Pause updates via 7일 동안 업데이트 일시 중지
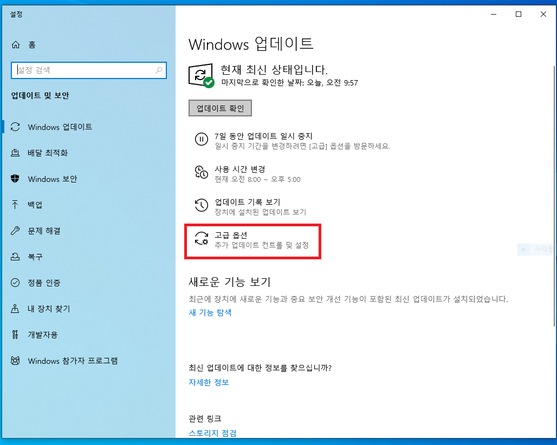The width and height of the screenshot is (557, 445). click(x=263, y=136)
